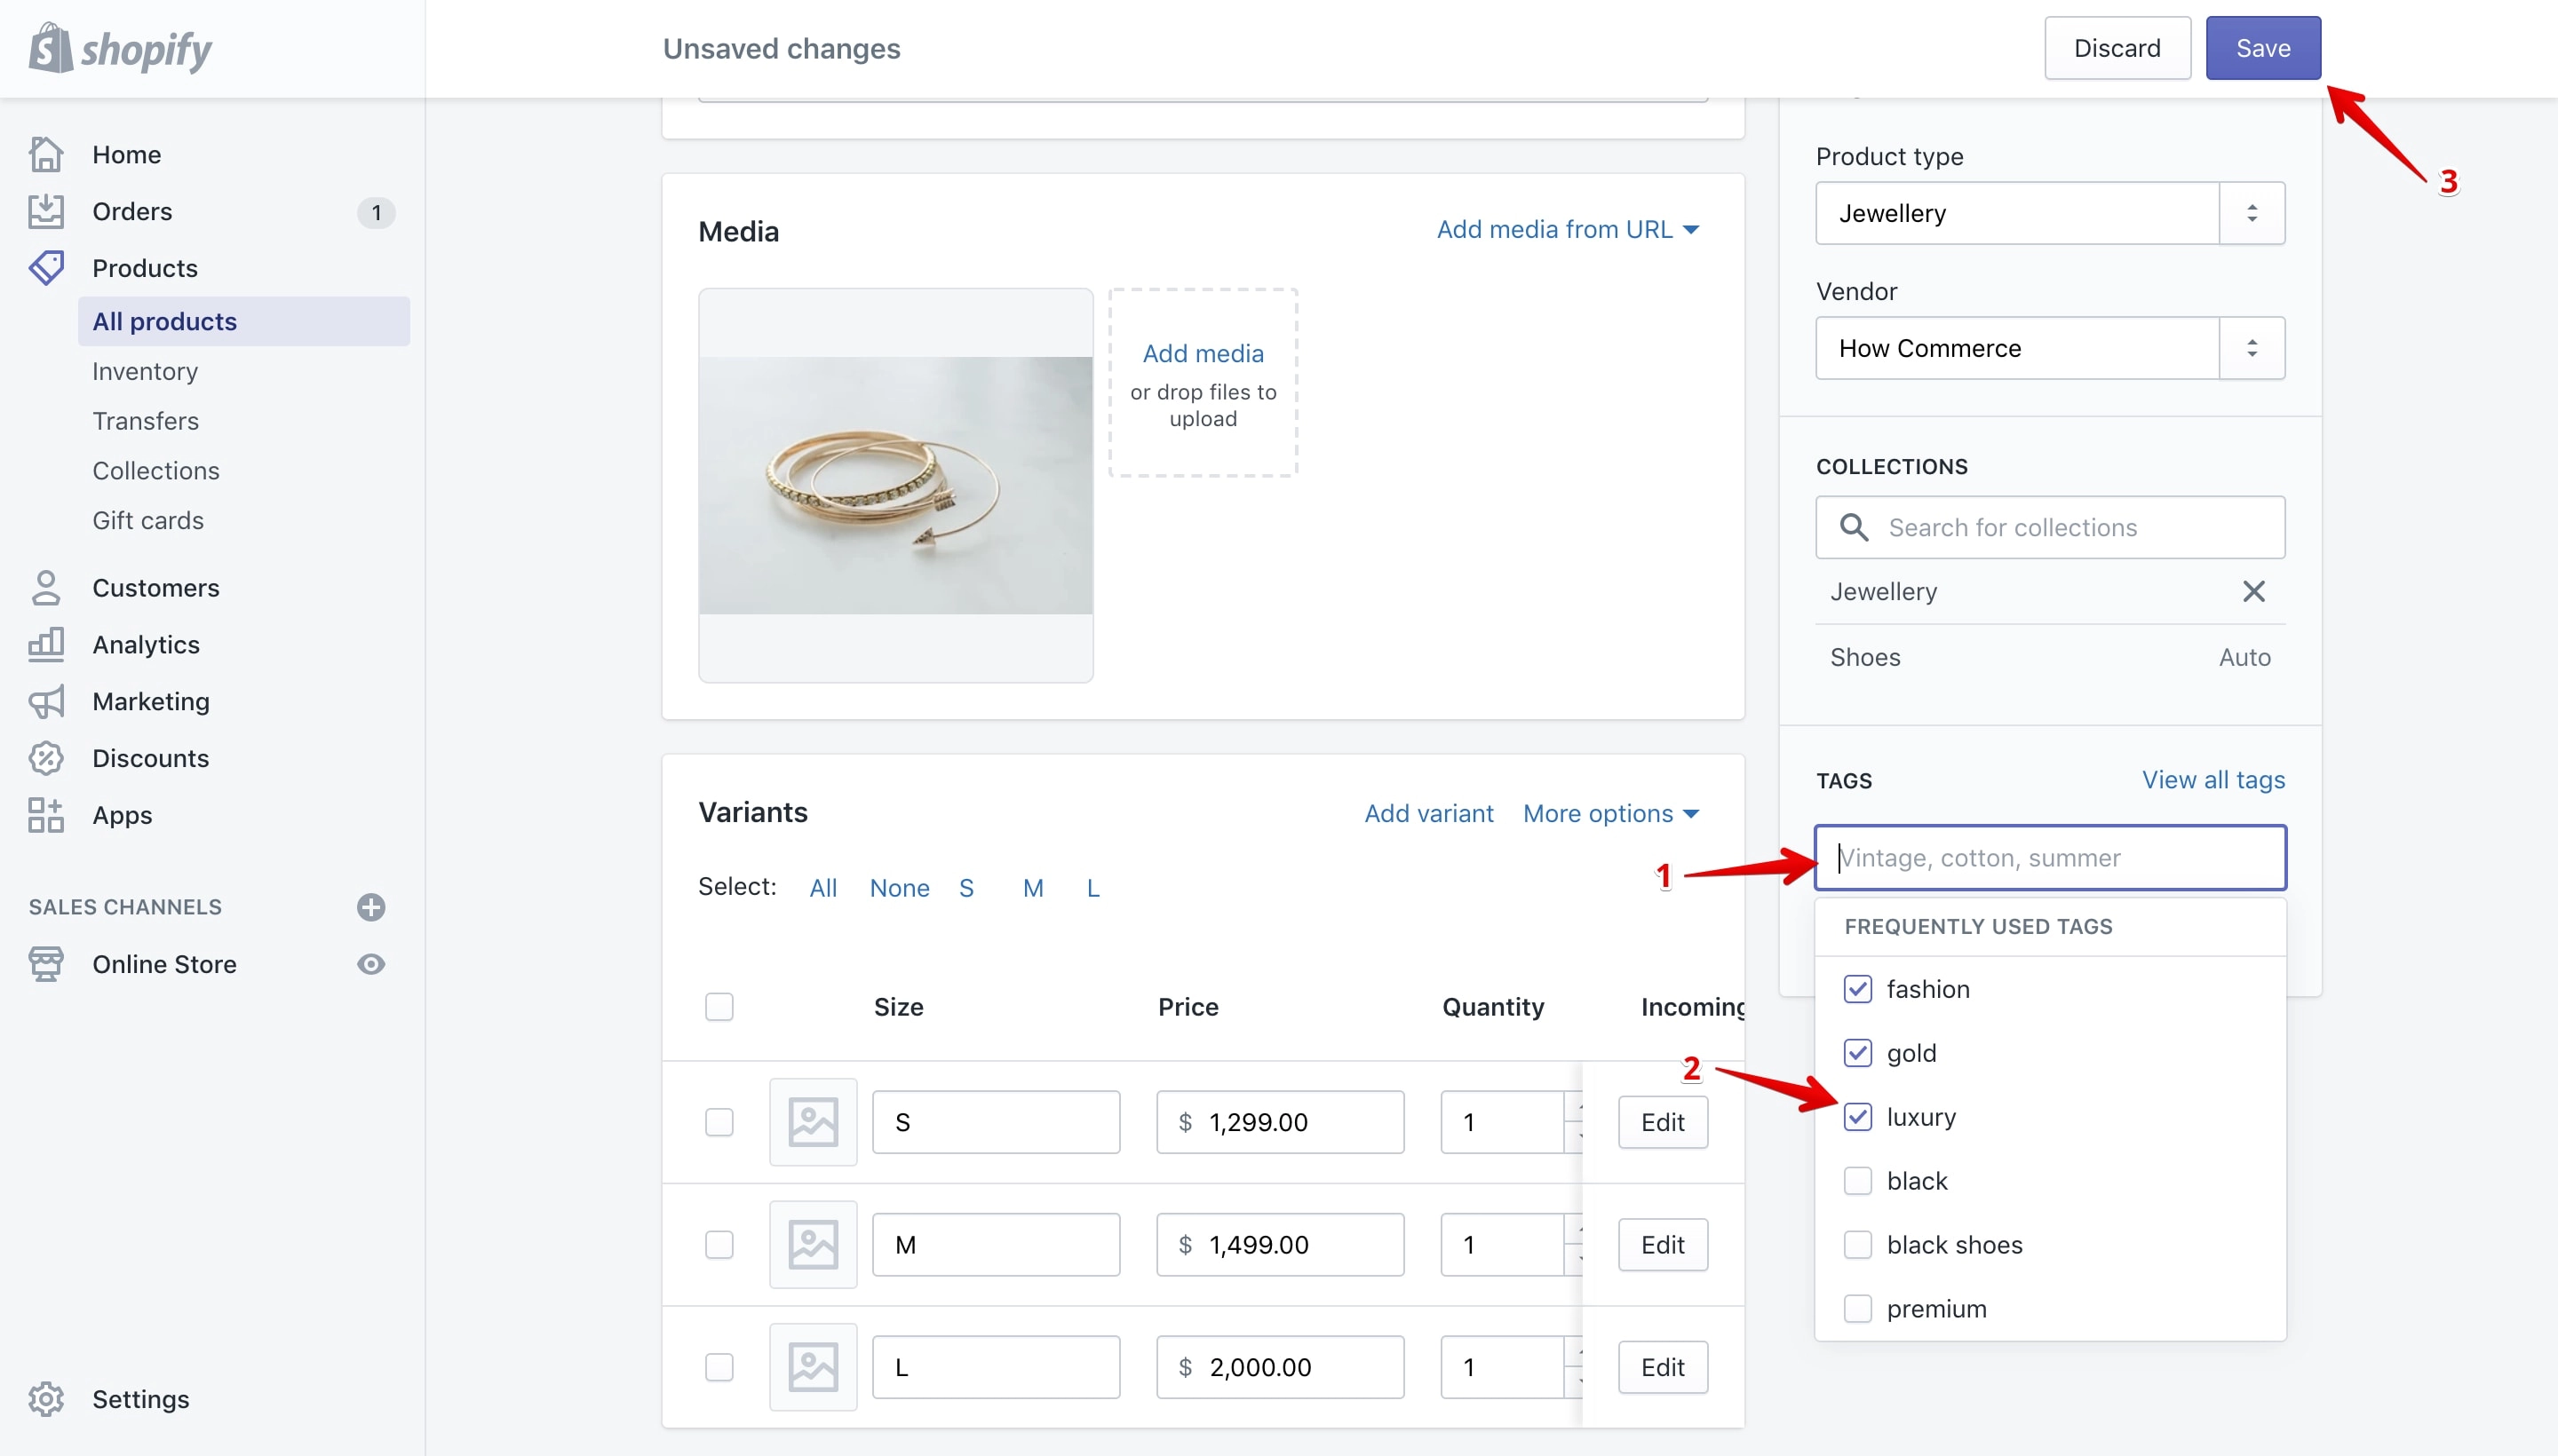Screen dimensions: 2558x1456
Task: Select All variants link
Action: 823,888
